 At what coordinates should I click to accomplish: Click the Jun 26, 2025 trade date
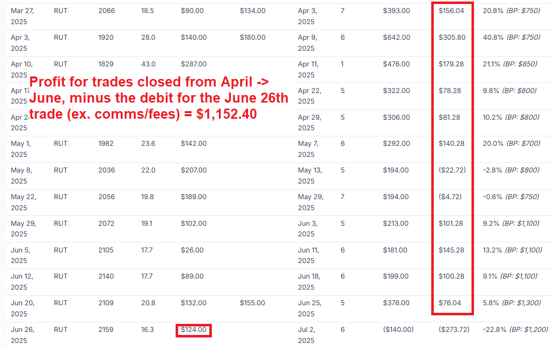pos(23,335)
